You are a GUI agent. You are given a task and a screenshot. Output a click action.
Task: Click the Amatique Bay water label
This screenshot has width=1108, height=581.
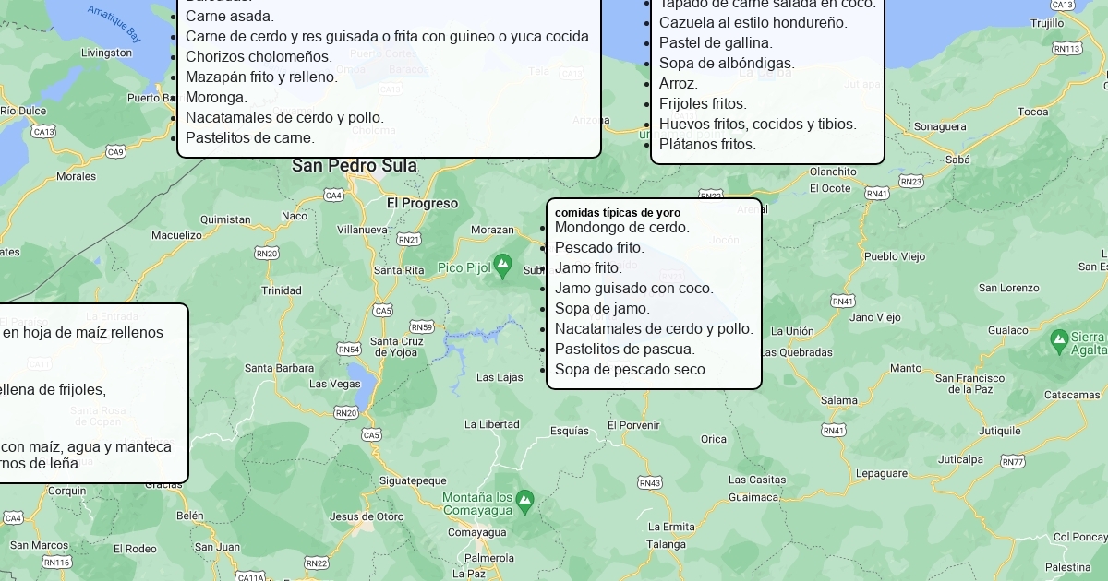coord(114,24)
